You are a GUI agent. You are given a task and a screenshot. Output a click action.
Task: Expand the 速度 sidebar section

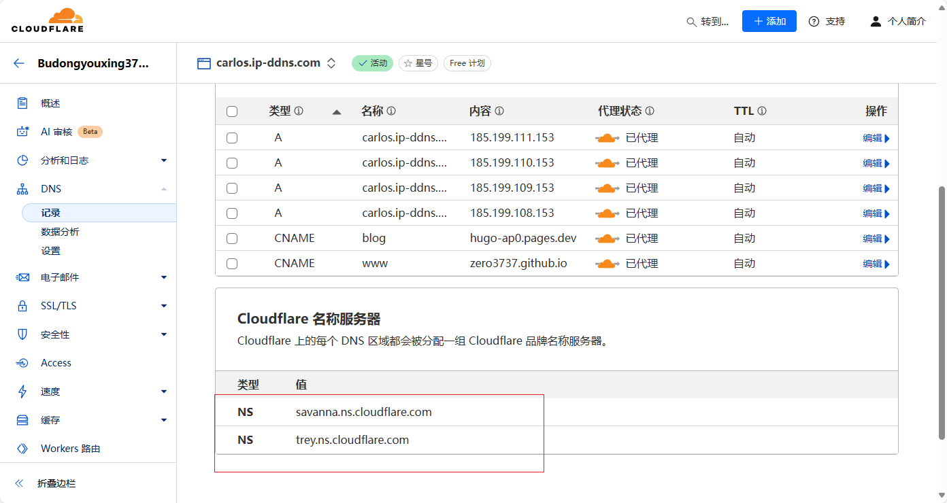(x=164, y=392)
